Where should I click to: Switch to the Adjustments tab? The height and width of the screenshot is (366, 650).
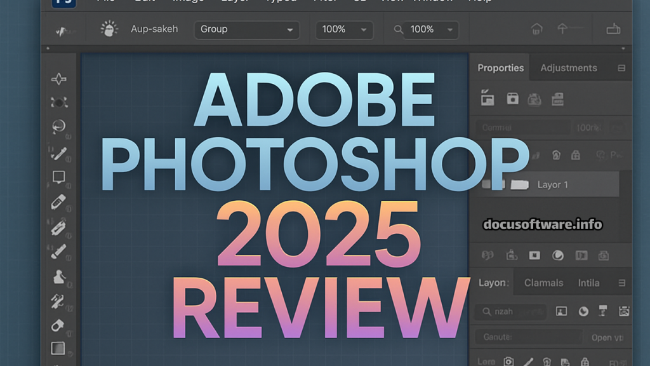point(568,68)
